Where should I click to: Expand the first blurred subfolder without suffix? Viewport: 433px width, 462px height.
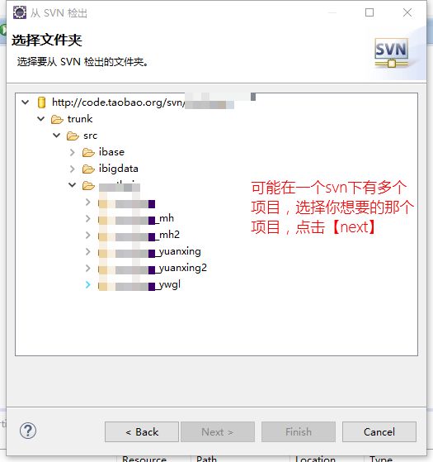pyautogui.click(x=88, y=202)
